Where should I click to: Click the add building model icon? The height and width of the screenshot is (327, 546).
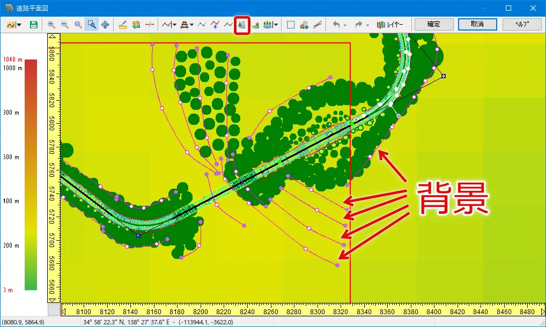(x=304, y=25)
